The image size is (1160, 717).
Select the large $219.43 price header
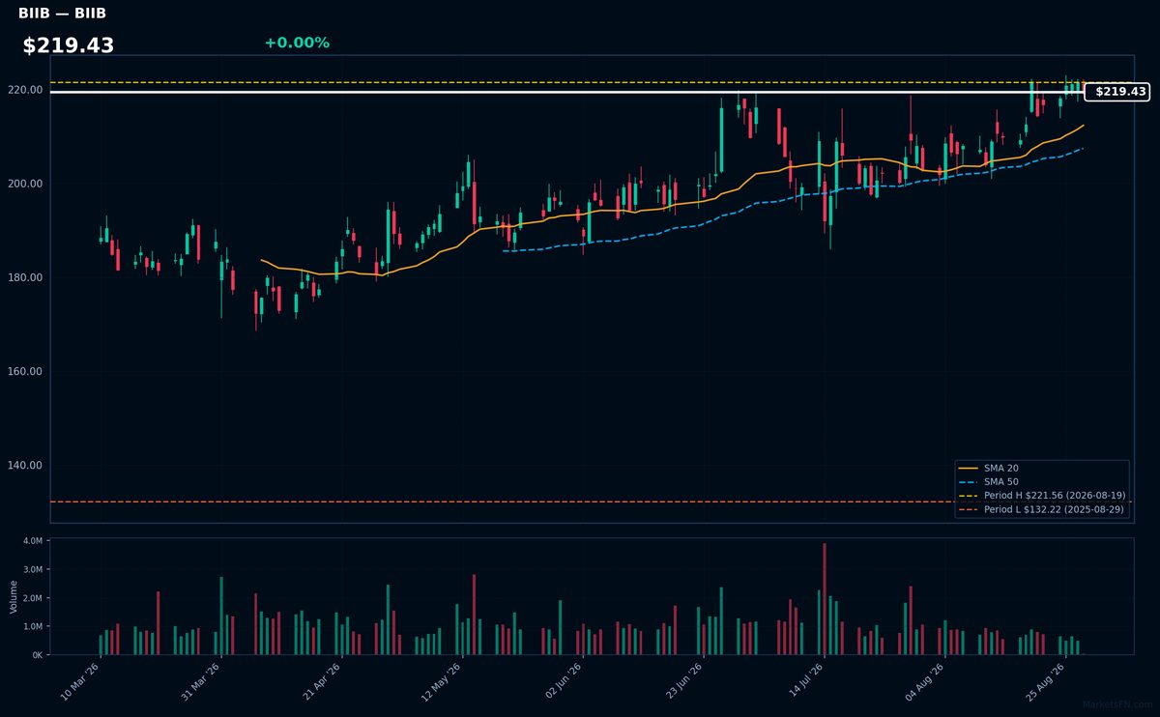[x=69, y=45]
